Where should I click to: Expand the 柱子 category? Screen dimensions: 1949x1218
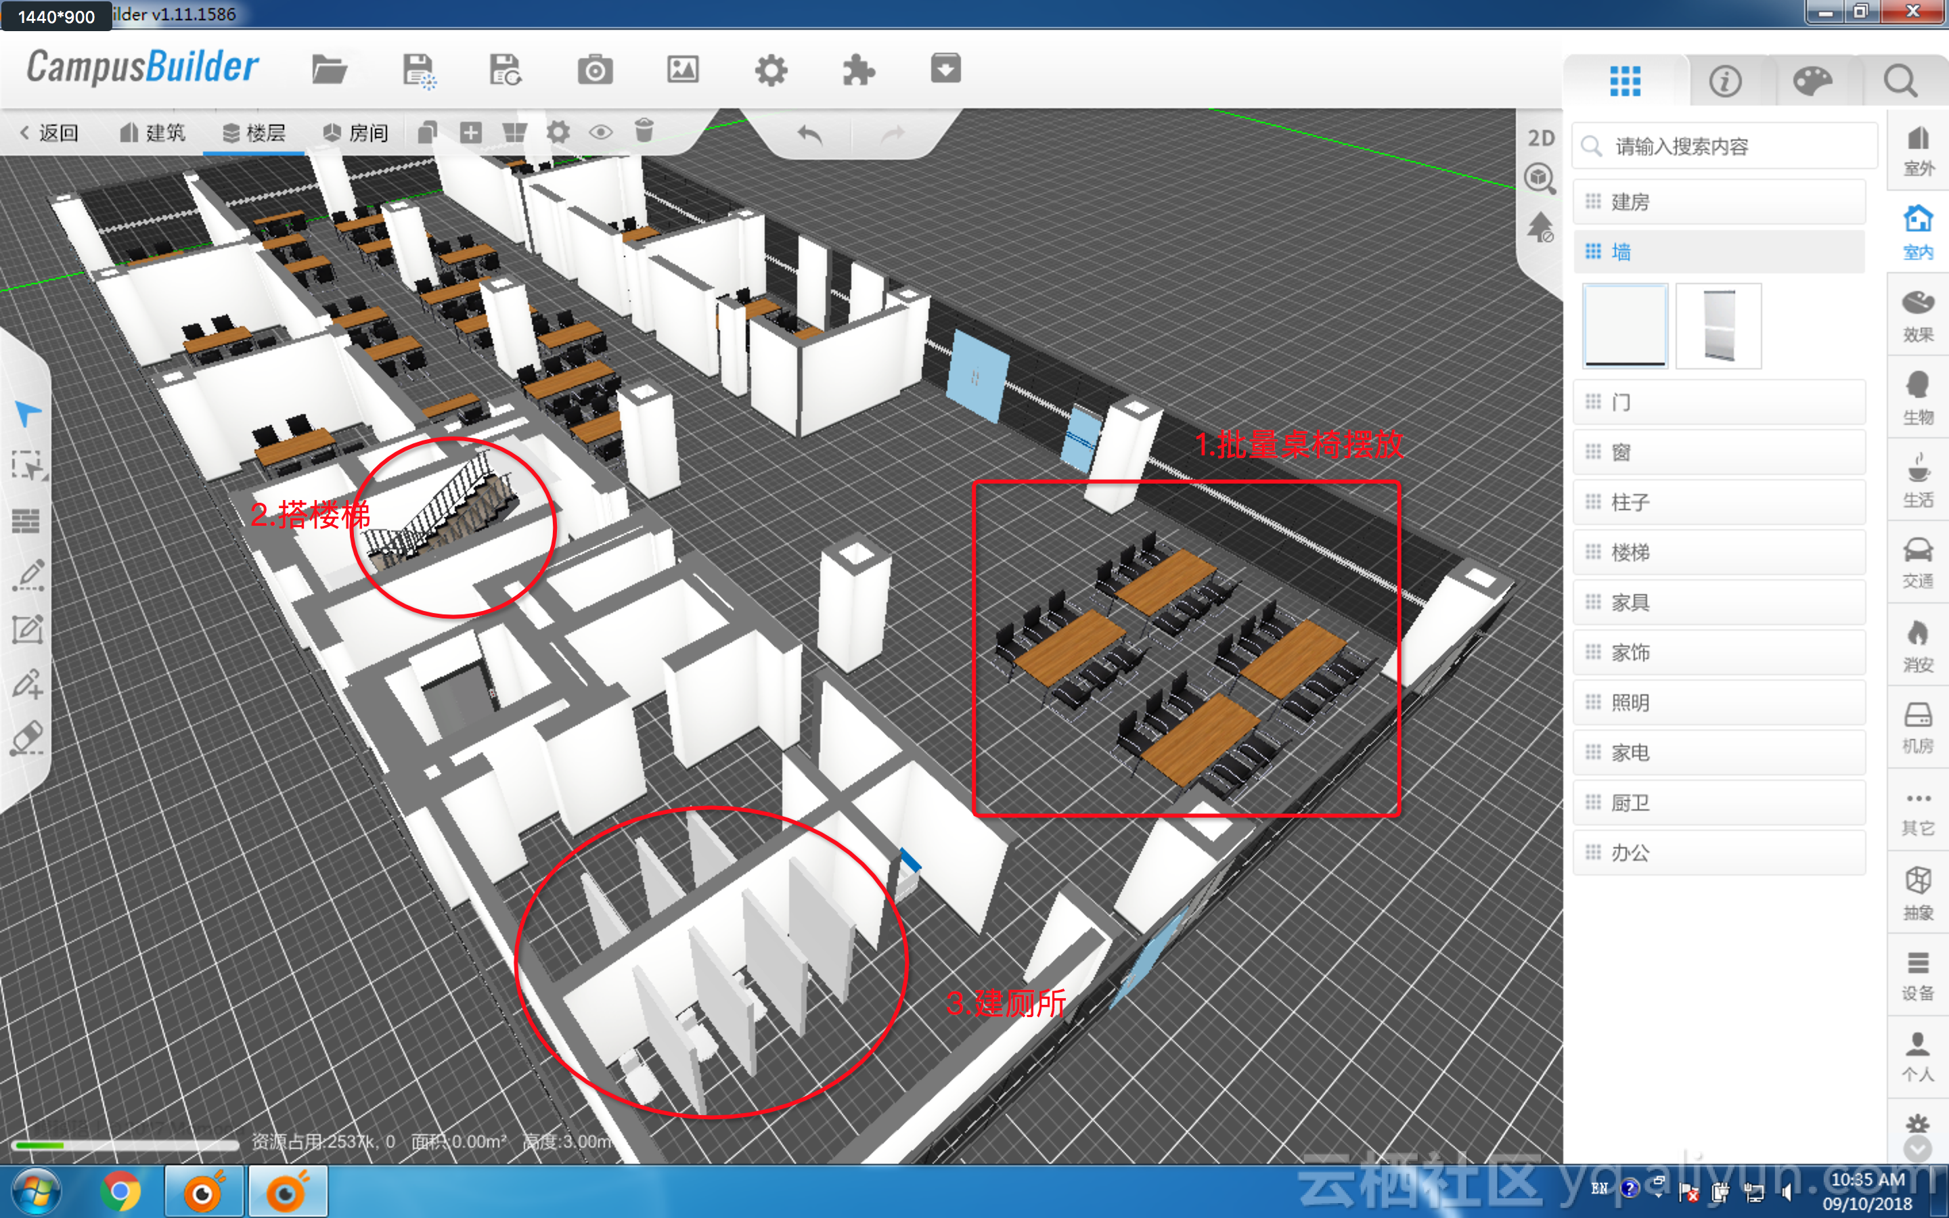point(1719,502)
